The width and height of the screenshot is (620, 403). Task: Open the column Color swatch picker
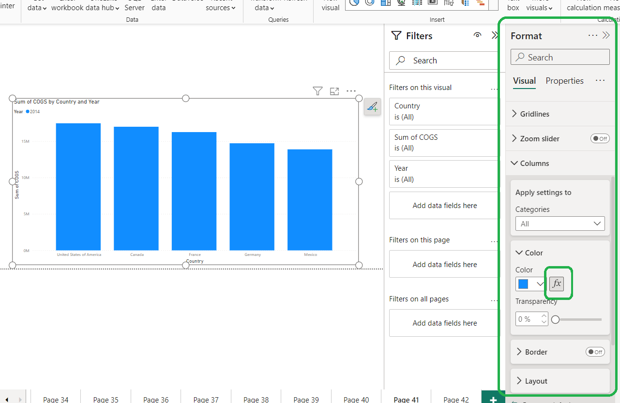pyautogui.click(x=530, y=284)
